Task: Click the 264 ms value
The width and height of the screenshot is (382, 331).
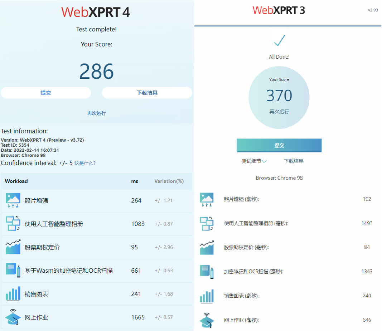Action: tap(136, 200)
